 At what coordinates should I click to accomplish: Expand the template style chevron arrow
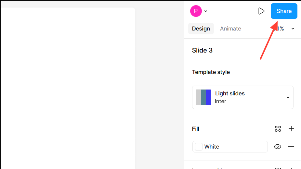[288, 97]
